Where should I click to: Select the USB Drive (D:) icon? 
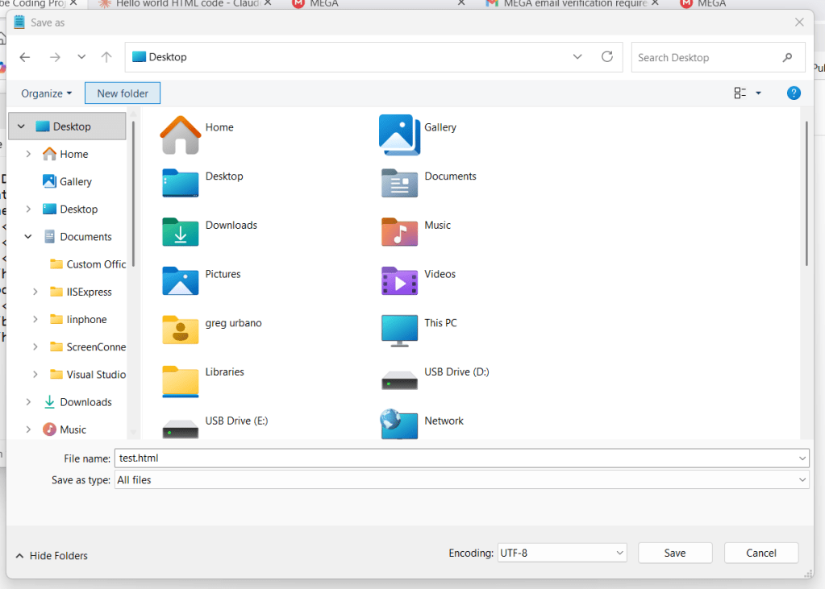399,378
